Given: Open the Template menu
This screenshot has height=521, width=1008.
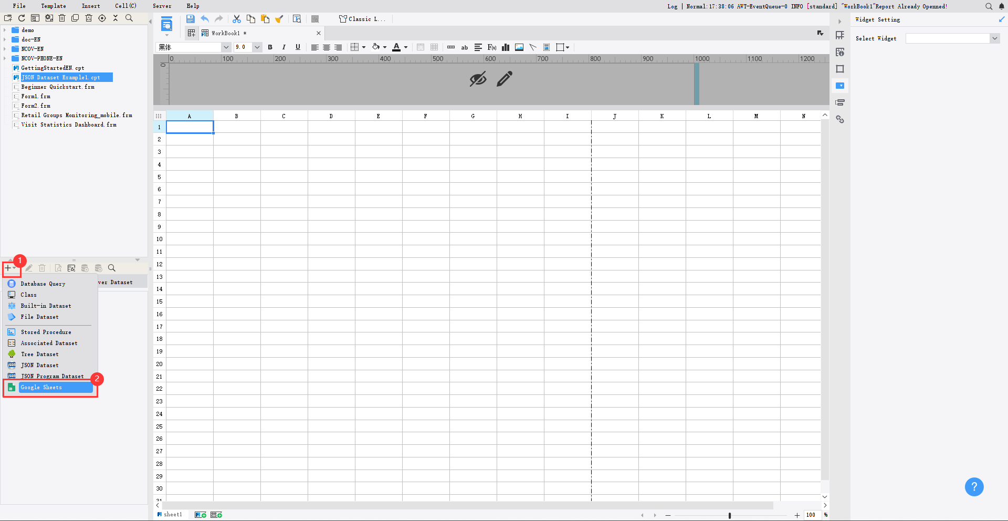Looking at the screenshot, I should tap(53, 6).
